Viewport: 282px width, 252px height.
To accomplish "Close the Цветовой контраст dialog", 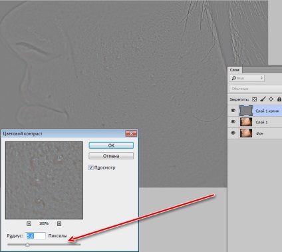I will click(x=131, y=133).
